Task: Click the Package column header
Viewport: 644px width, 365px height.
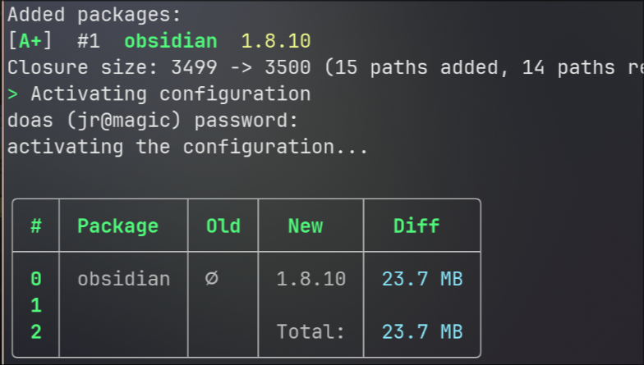Action: coord(118,226)
